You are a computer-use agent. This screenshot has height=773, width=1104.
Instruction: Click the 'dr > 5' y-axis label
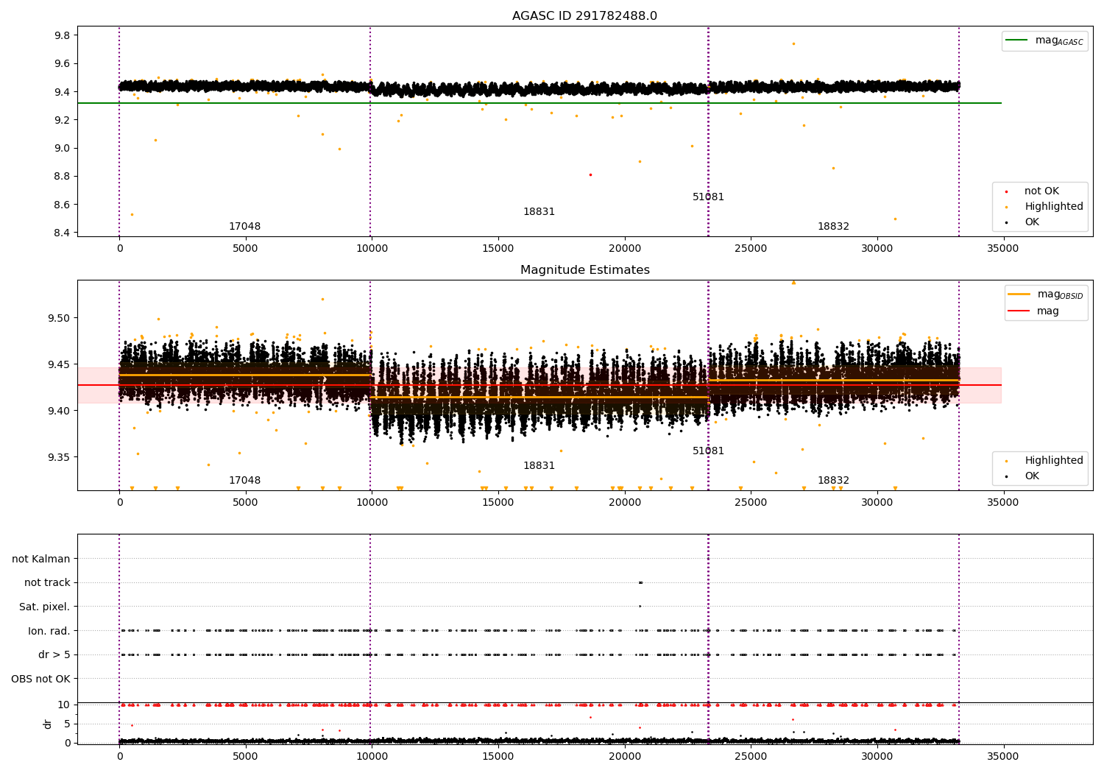tap(54, 655)
